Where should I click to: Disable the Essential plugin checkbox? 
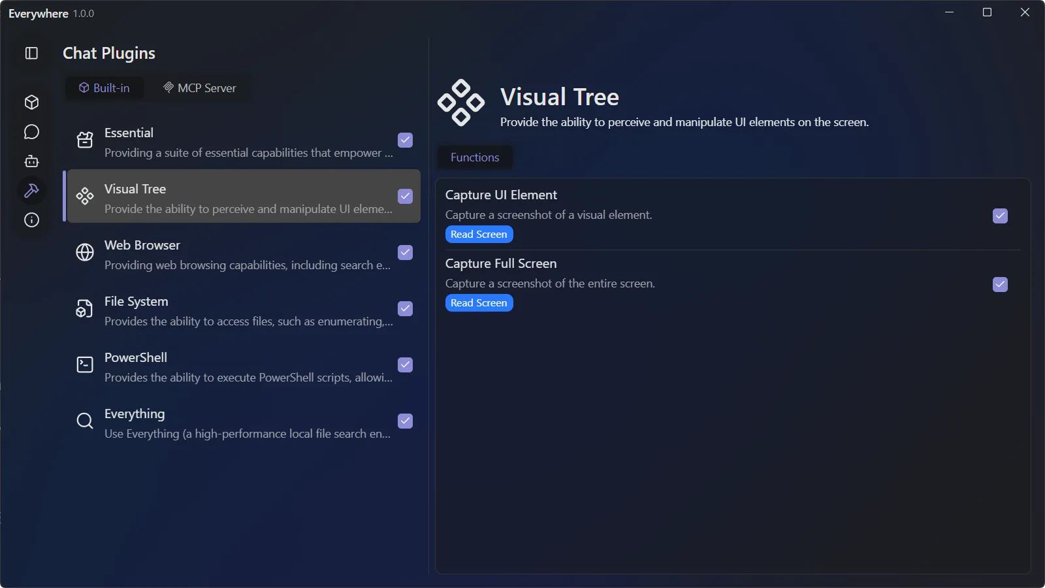(405, 140)
